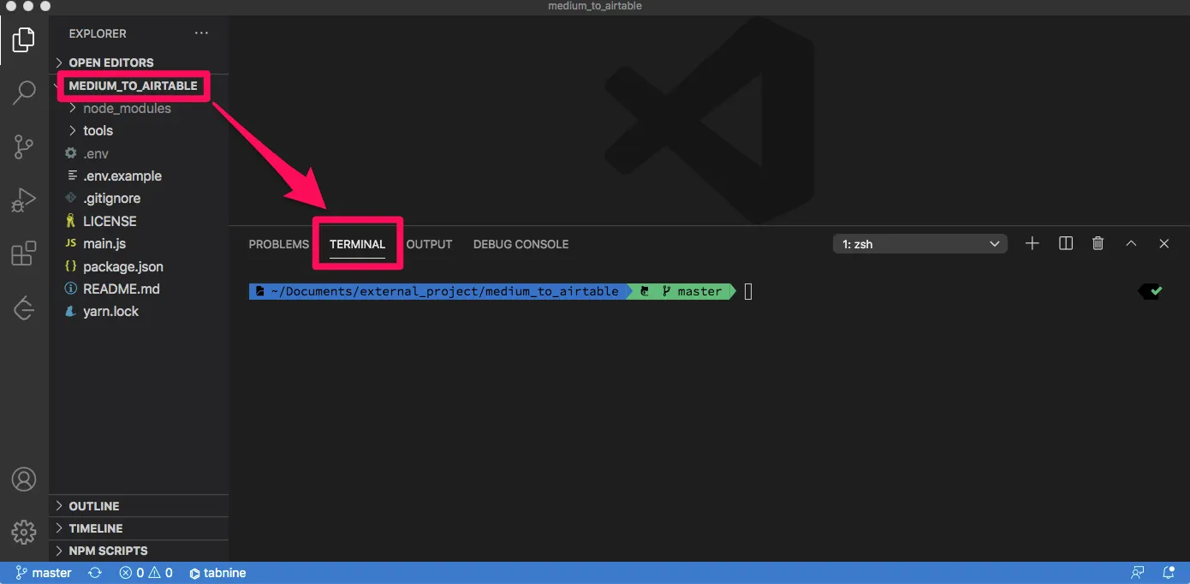The width and height of the screenshot is (1190, 584).
Task: Open the Source Control view
Action: pos(24,147)
